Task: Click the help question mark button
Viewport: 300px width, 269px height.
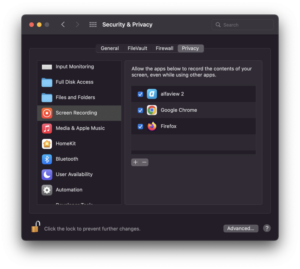Action: tap(267, 228)
